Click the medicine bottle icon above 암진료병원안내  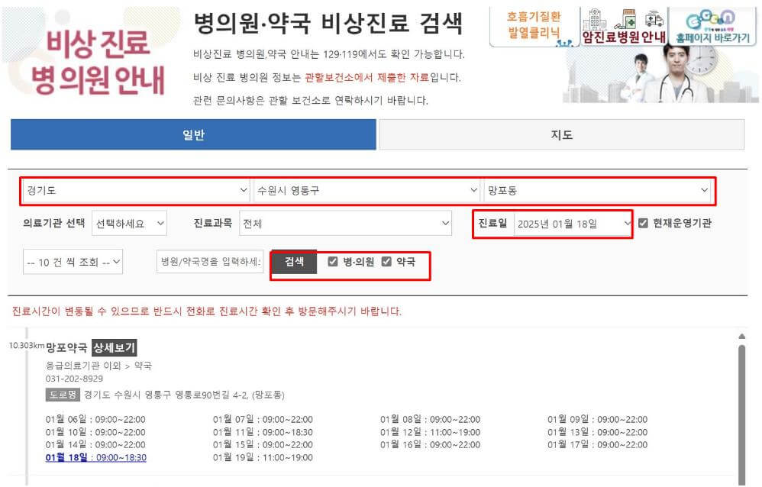(x=628, y=17)
